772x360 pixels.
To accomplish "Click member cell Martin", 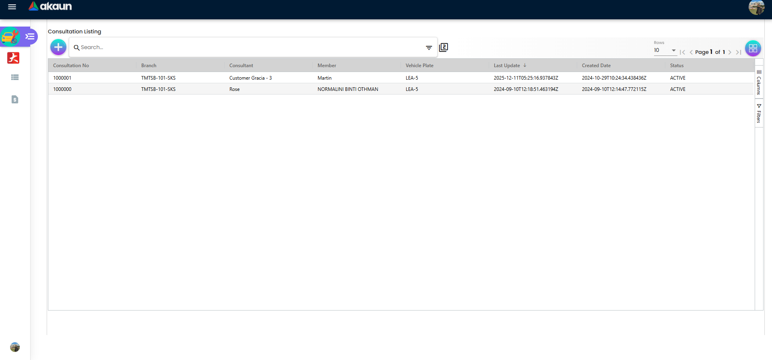I will (324, 78).
